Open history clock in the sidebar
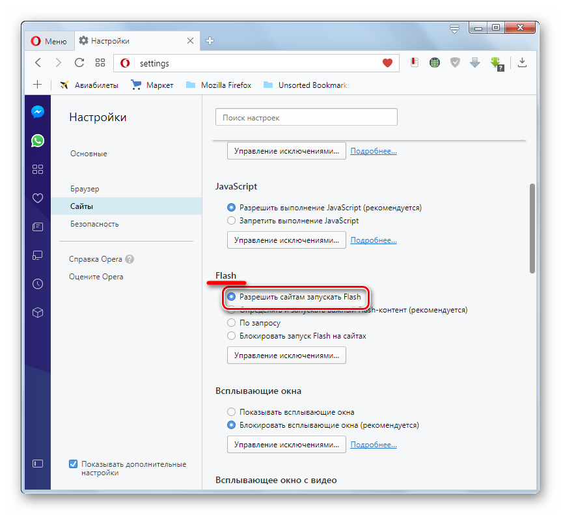Screen dimensions: 561x515 coord(38,284)
